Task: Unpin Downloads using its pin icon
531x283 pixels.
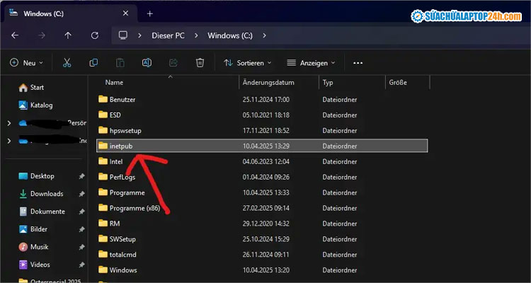Action: [81, 194]
